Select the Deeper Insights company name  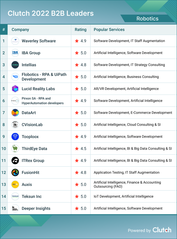[x=36, y=208]
